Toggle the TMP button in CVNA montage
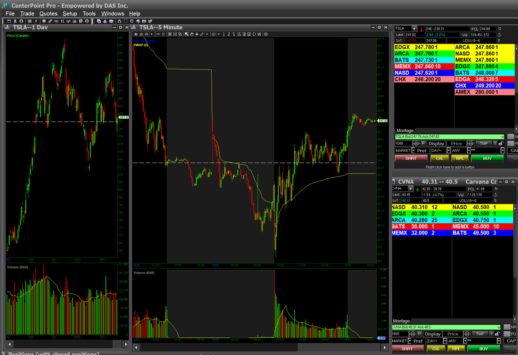This screenshot has width=518, height=355. tap(480, 334)
